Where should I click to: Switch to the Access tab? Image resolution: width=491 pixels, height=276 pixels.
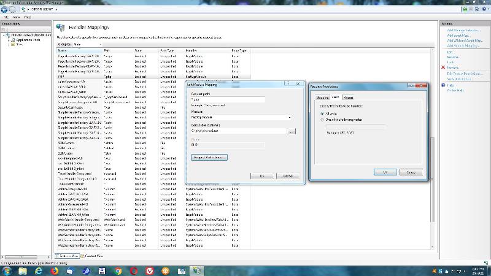pyautogui.click(x=348, y=97)
